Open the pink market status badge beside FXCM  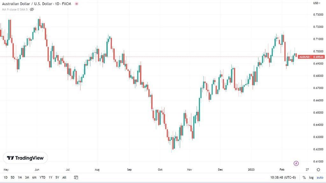click(x=77, y=4)
